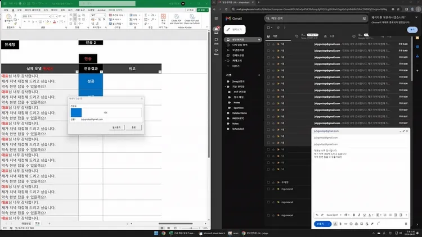Viewport: 422px width, 237px height.
Task: Click the Gmail compose (편지쓰기) button
Action: 236,29
